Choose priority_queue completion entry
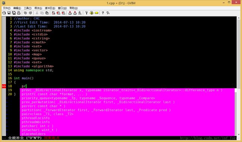 coord(127,98)
